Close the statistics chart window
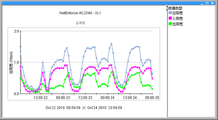Viewport: 218px width, 120px height. click(212, 3)
